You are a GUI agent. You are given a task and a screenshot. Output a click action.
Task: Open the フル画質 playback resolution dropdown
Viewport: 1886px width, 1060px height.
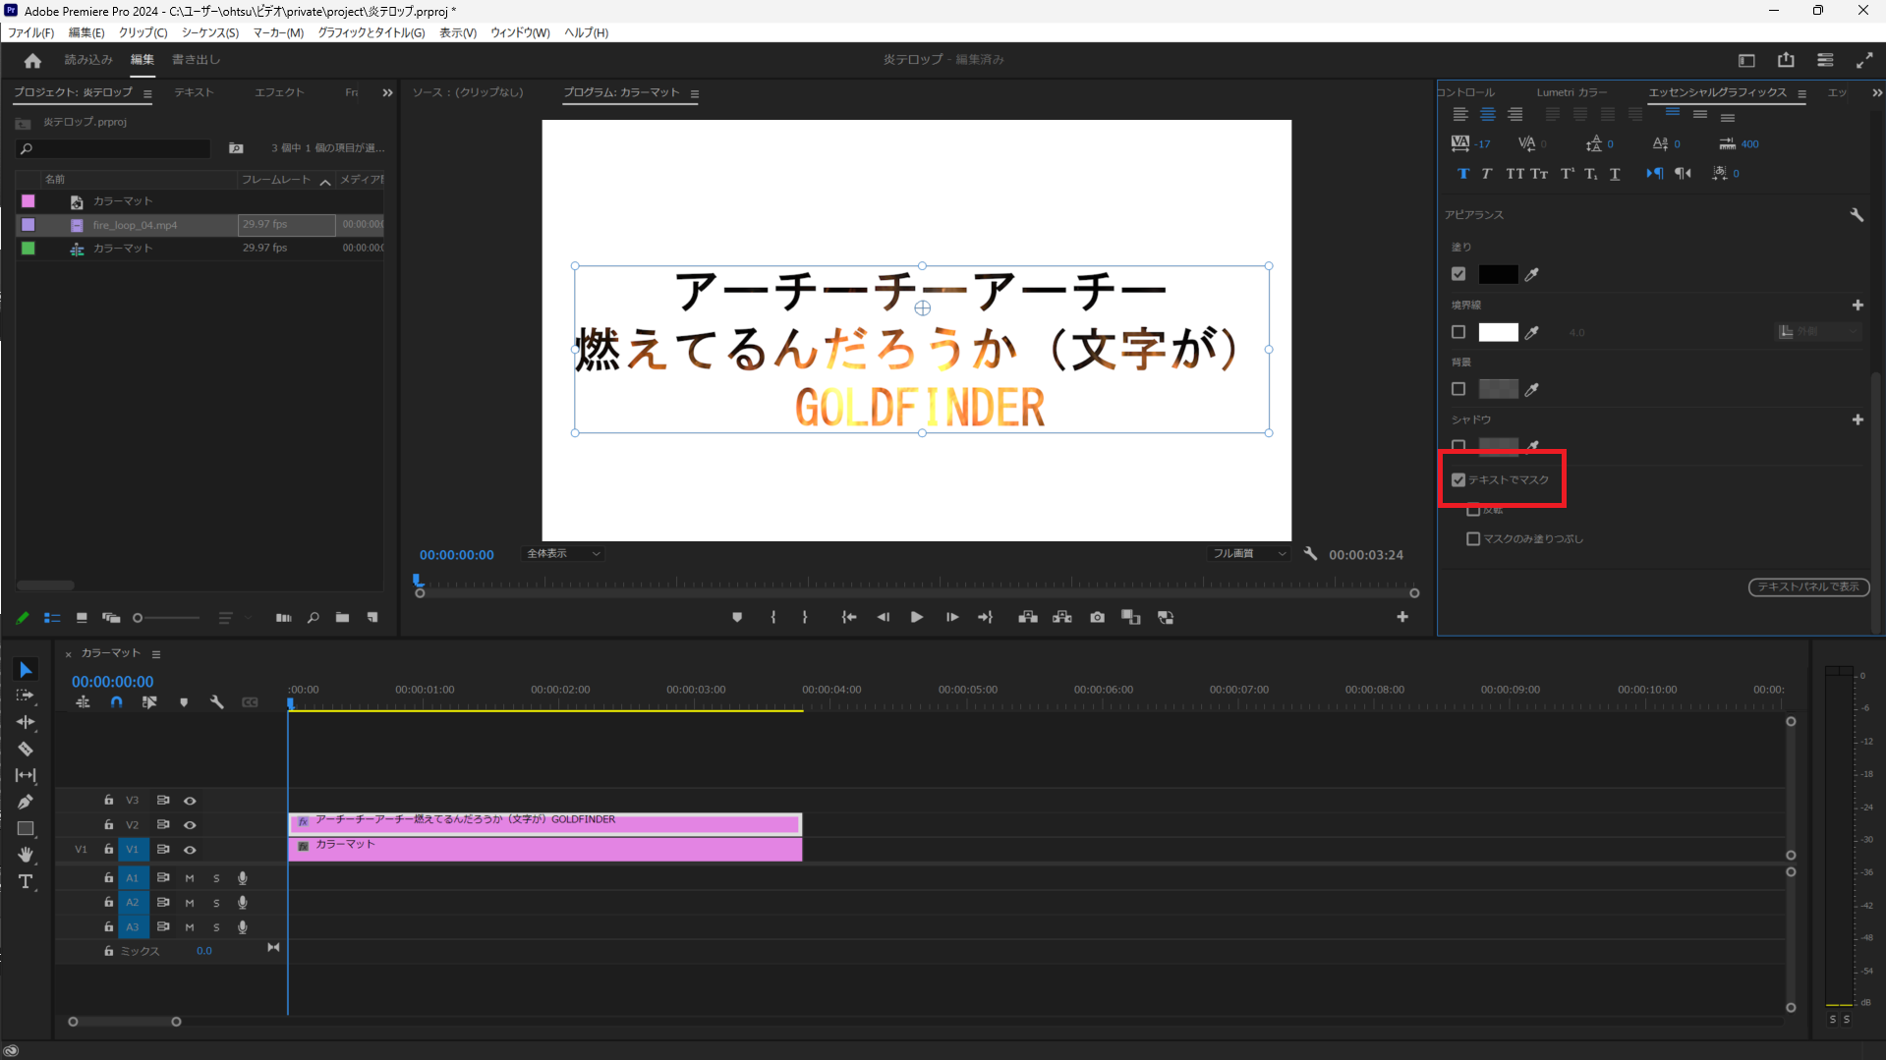pyautogui.click(x=1248, y=554)
